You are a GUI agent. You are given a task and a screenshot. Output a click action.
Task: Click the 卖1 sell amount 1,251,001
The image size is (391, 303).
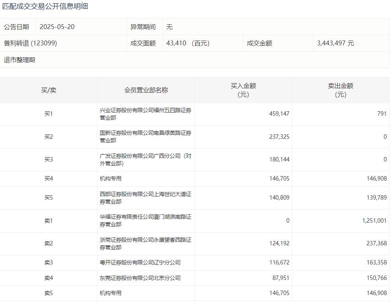(374, 221)
